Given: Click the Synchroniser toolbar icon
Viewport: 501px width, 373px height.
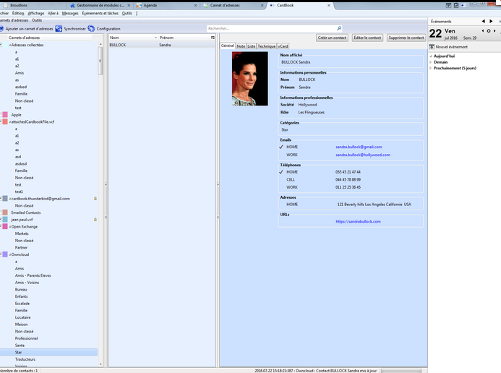Looking at the screenshot, I should click(59, 29).
